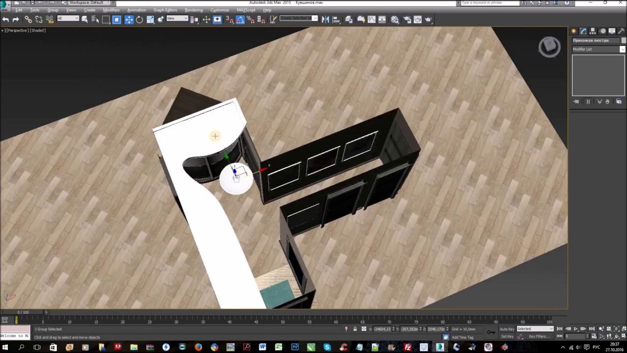Open Reference Coordinate System 'View' dropdown
This screenshot has height=353, width=627.
pyautogui.click(x=177, y=19)
